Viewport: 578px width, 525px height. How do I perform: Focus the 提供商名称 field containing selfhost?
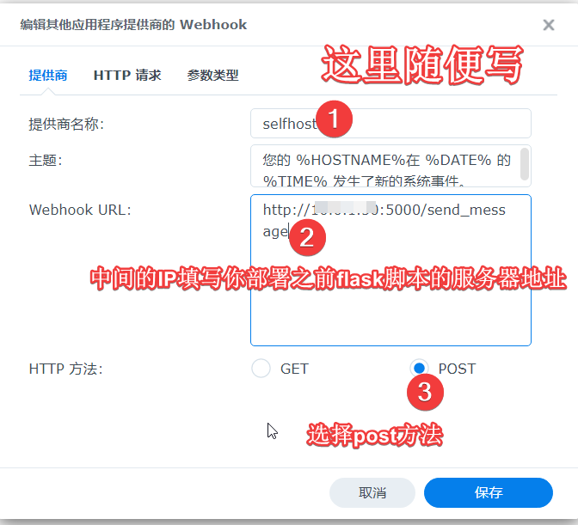pyautogui.click(x=390, y=124)
